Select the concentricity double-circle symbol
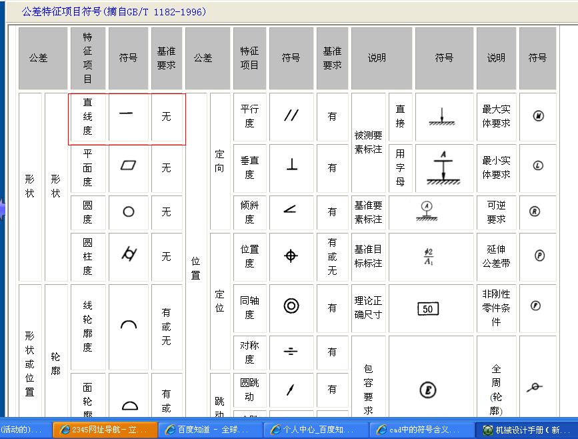 [x=291, y=306]
